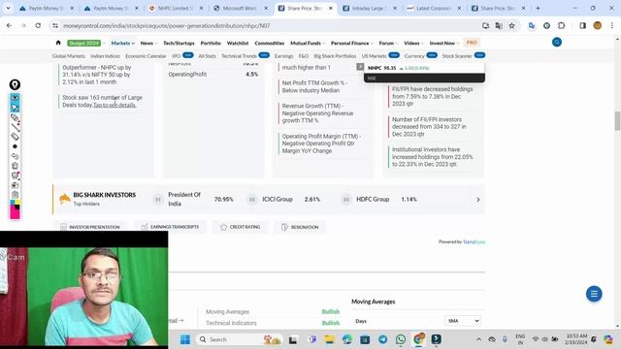Open the Stock Scanner sub-nav link

(457, 56)
